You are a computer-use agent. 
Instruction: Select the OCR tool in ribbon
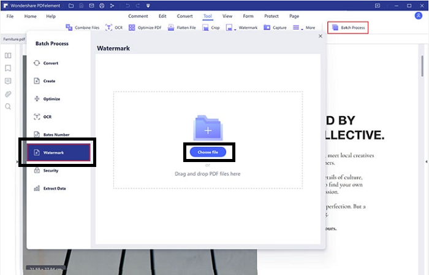pos(114,28)
